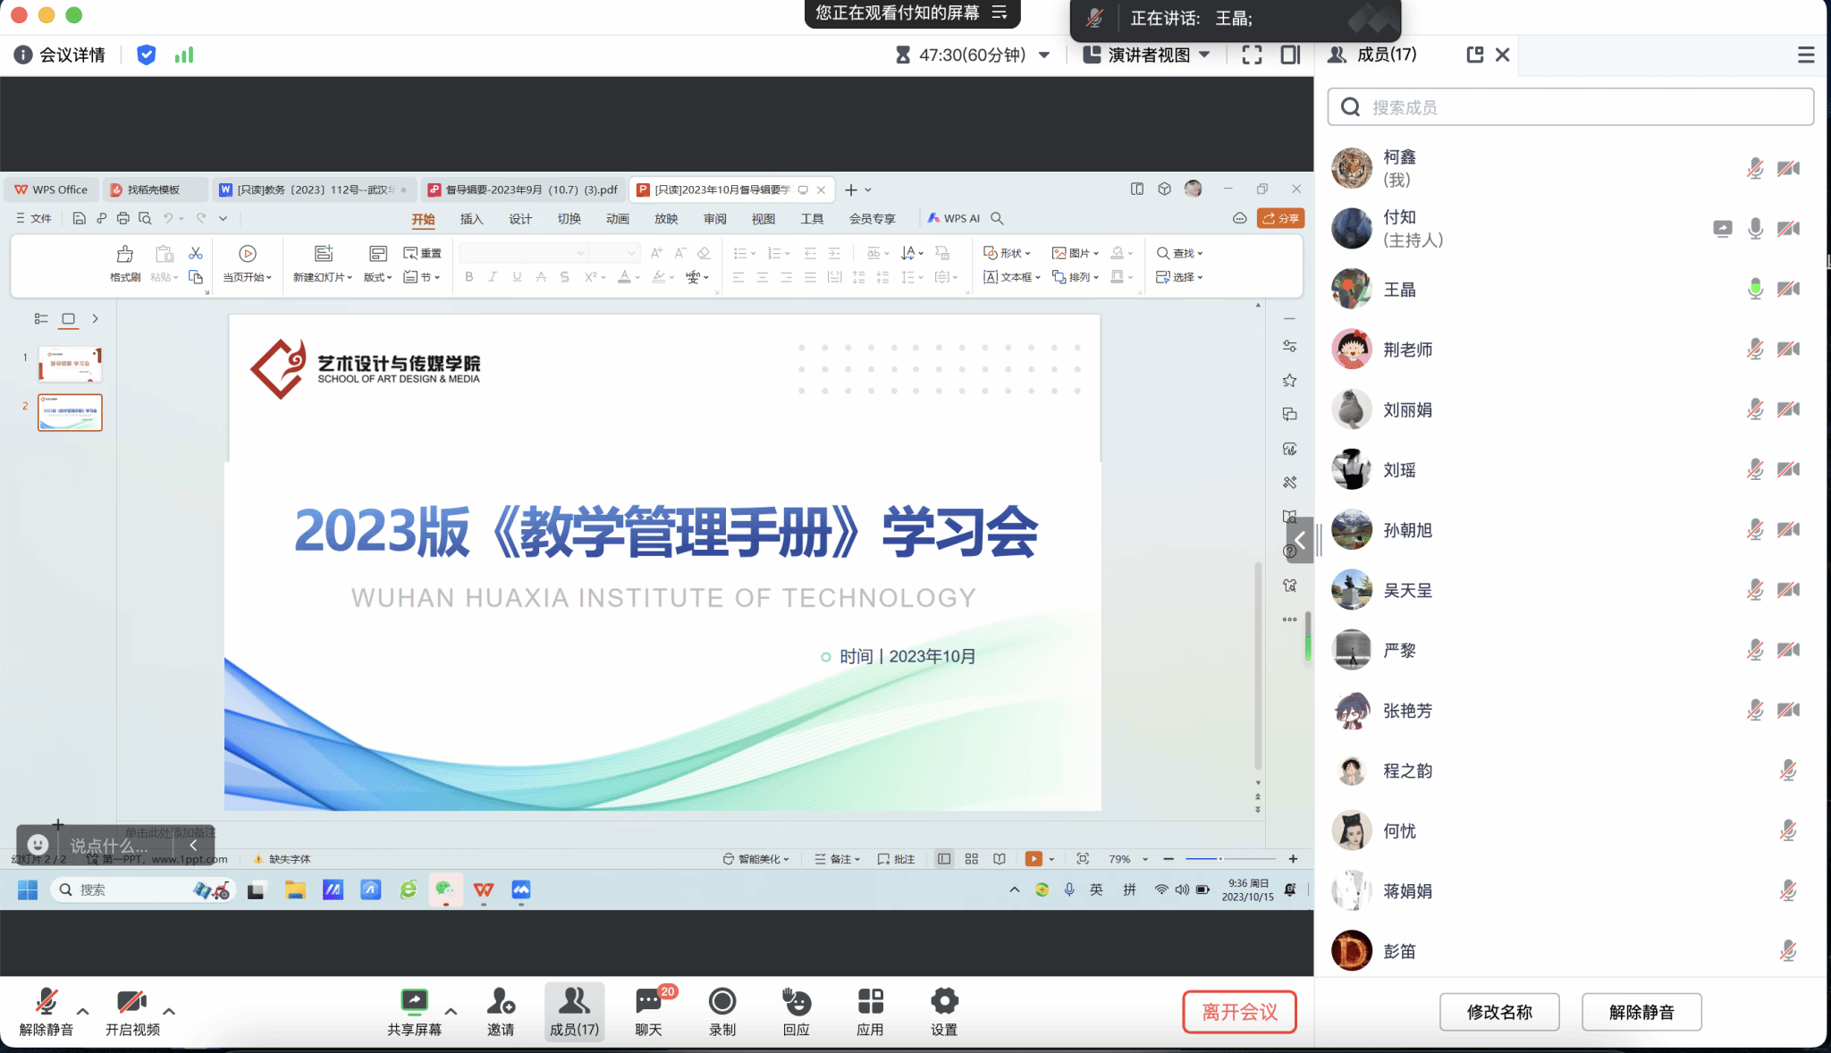Open the Apps (应用) icon
Viewport: 1831px width, 1053px height.
[x=870, y=1002]
